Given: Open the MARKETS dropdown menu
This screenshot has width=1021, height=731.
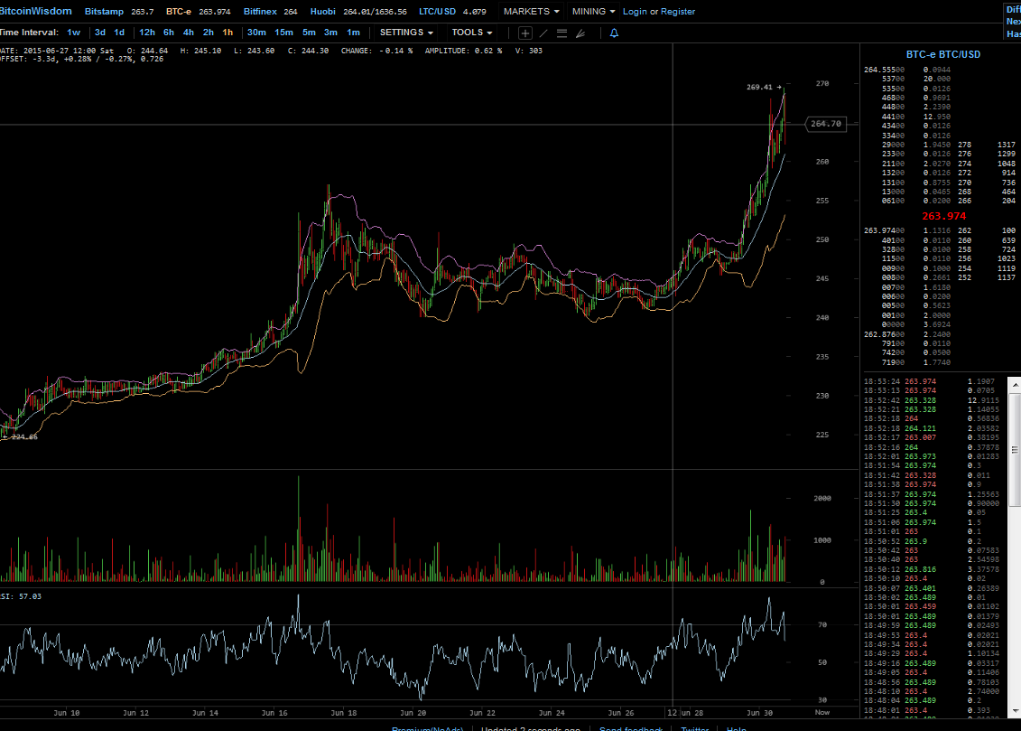Looking at the screenshot, I should point(532,11).
